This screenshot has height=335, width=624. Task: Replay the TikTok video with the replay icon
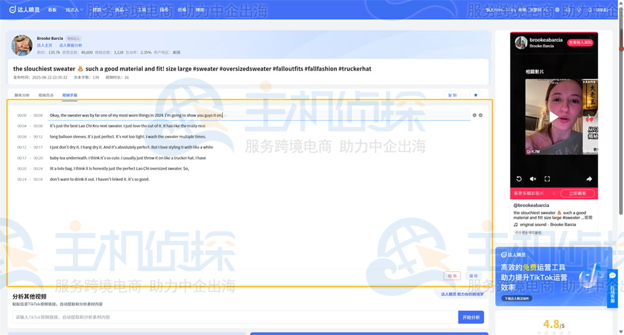click(x=519, y=179)
